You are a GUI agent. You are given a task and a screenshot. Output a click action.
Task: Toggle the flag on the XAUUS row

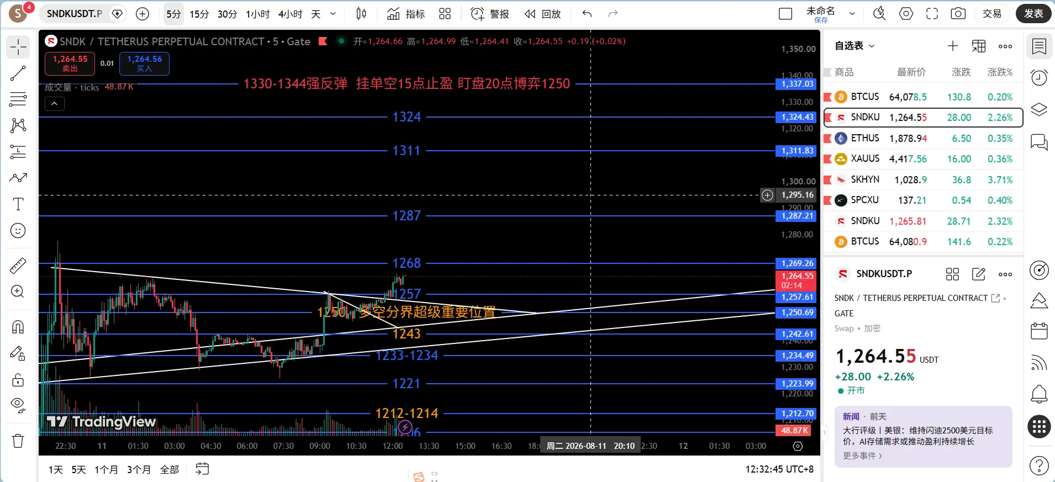(827, 159)
